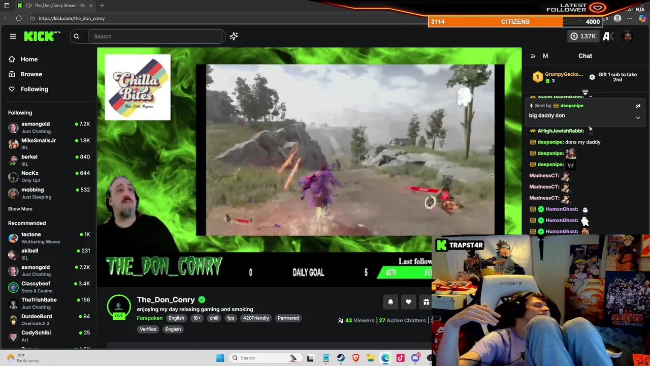Open berkel channel
This screenshot has height=366, width=650.
[x=48, y=160]
